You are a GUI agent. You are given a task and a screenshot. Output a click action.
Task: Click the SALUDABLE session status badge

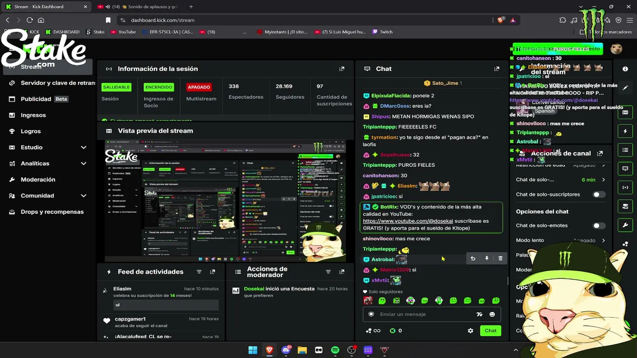point(116,87)
